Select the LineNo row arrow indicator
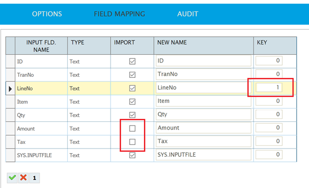The width and height of the screenshot is (309, 188). click(x=10, y=89)
